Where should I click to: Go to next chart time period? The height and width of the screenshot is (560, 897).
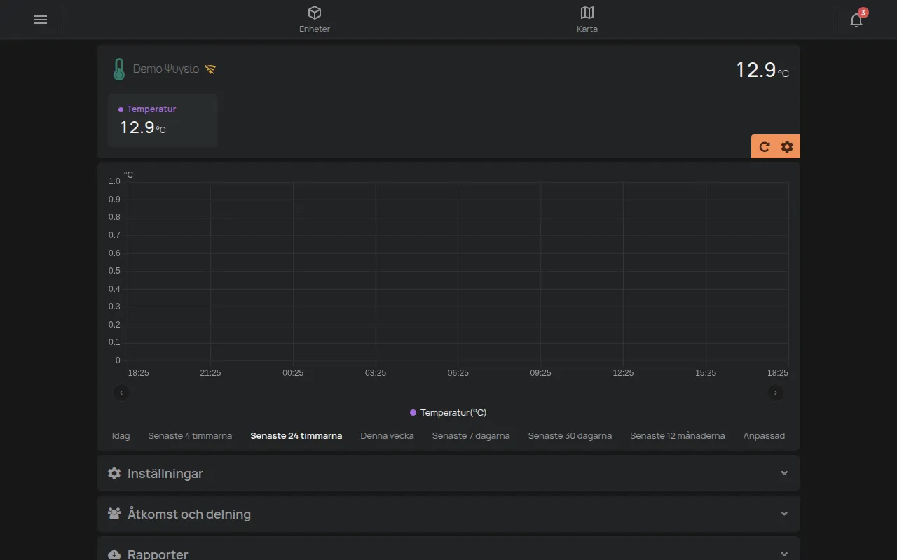776,393
